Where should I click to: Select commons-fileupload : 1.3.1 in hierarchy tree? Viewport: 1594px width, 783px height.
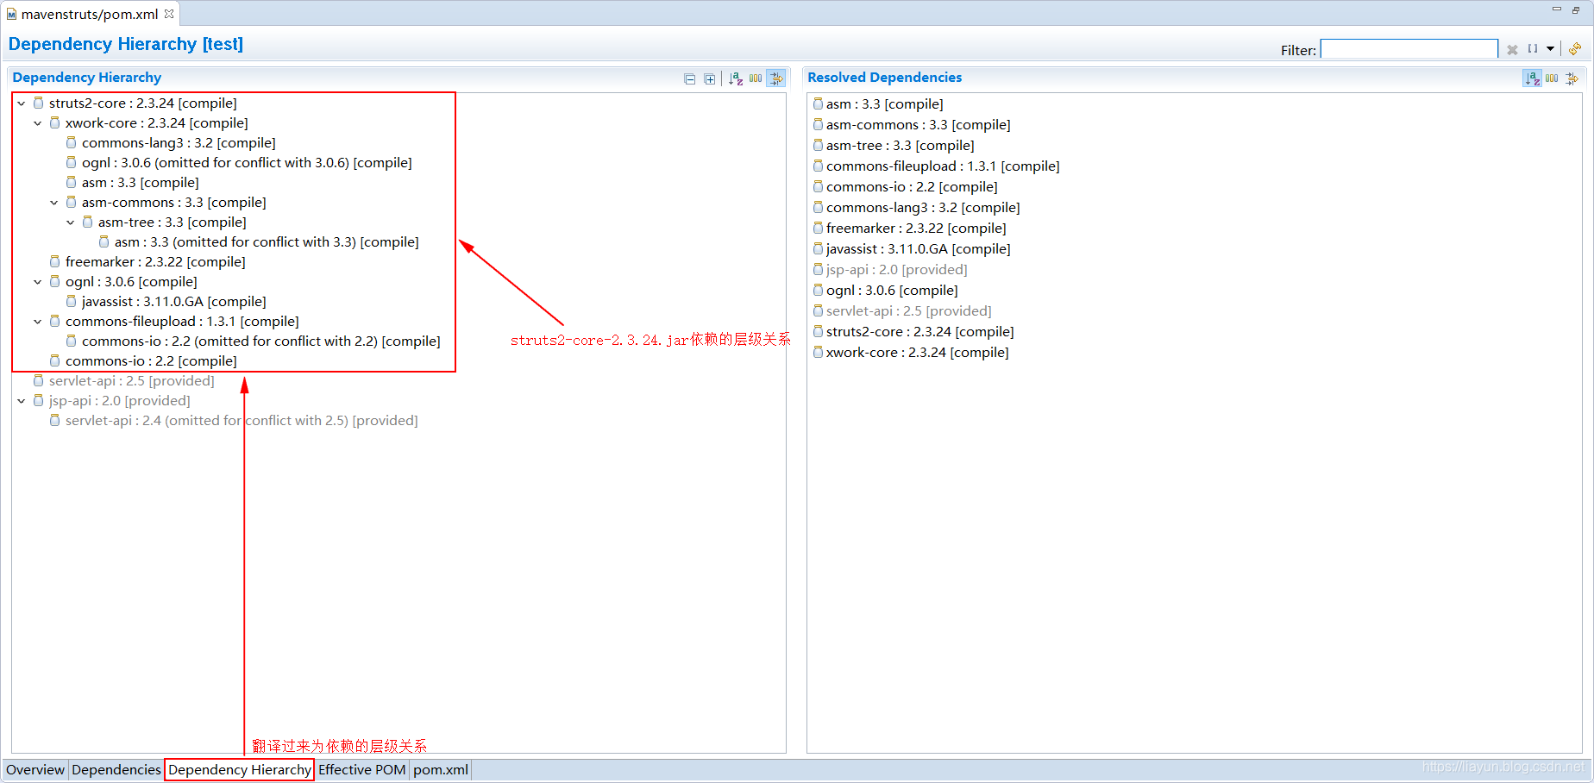(x=182, y=322)
